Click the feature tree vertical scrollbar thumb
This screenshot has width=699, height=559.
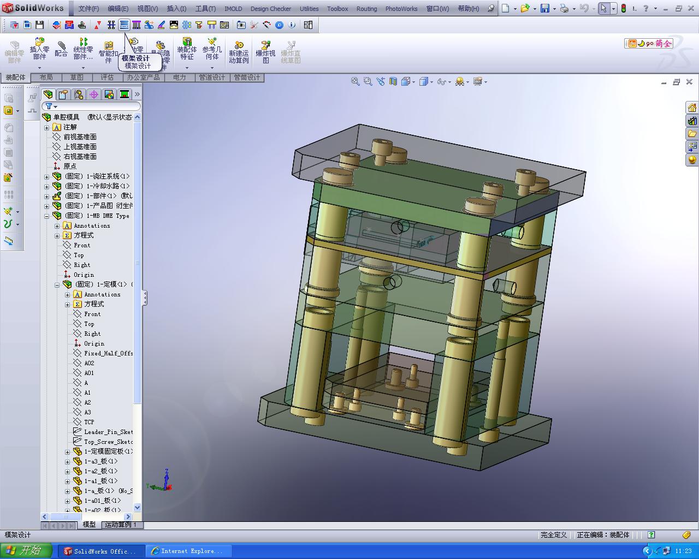[137, 262]
